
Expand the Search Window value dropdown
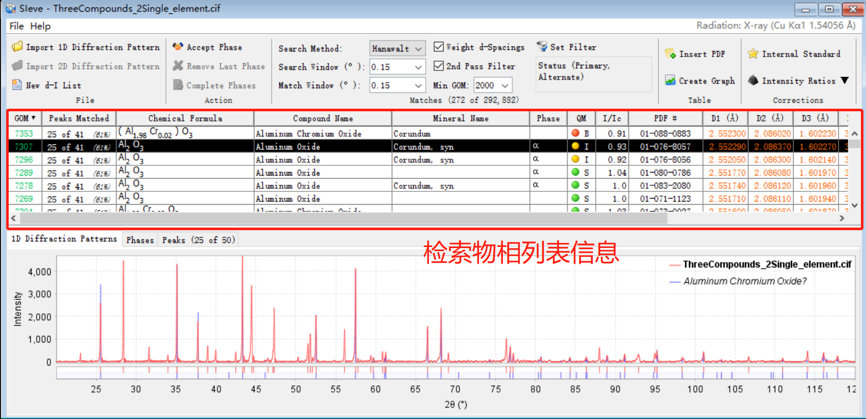click(418, 67)
